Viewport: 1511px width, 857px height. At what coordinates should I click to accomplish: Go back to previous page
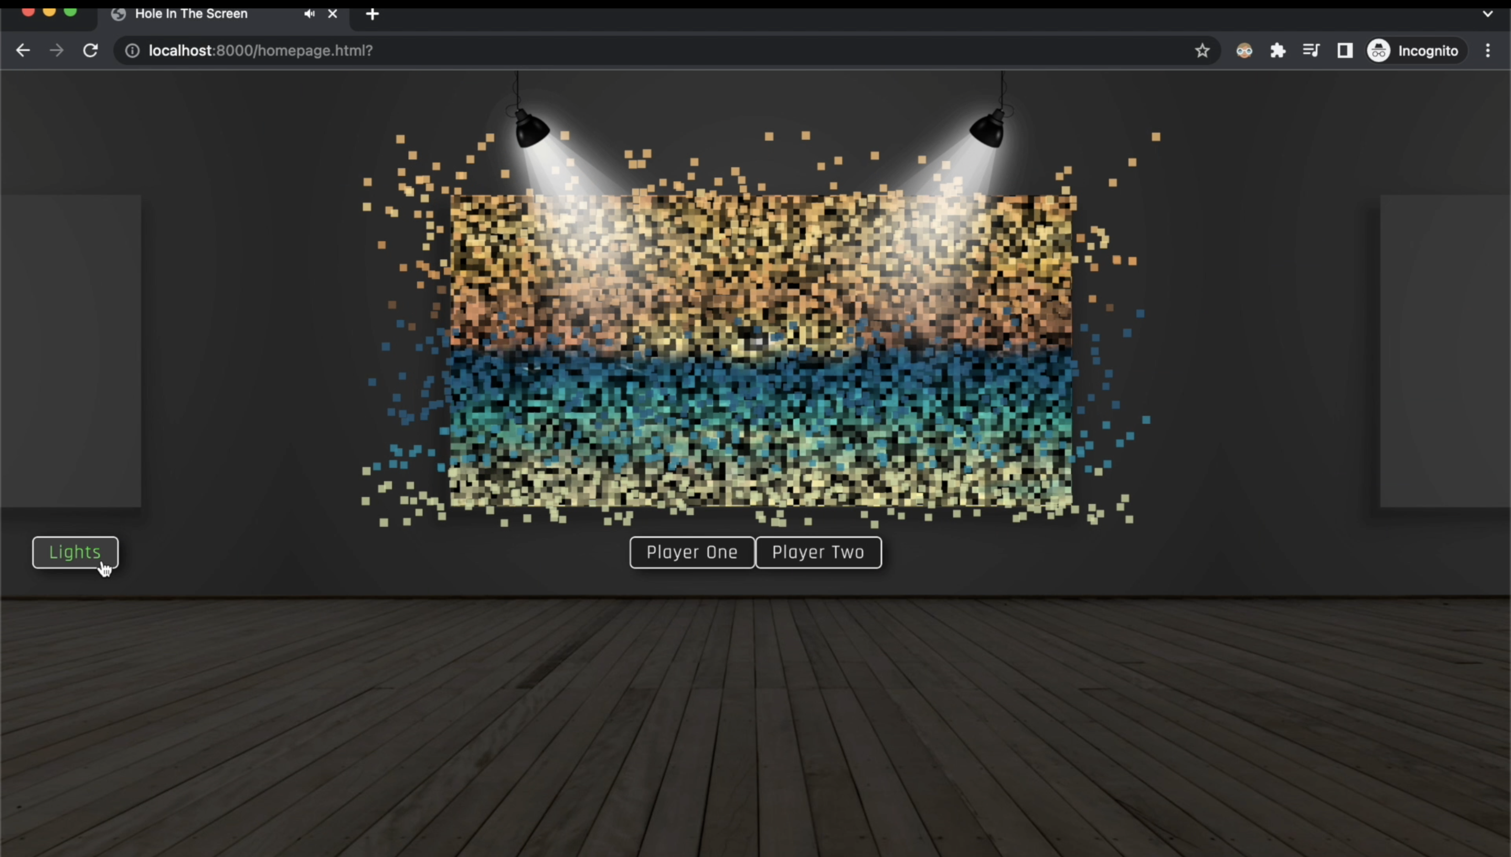click(23, 51)
